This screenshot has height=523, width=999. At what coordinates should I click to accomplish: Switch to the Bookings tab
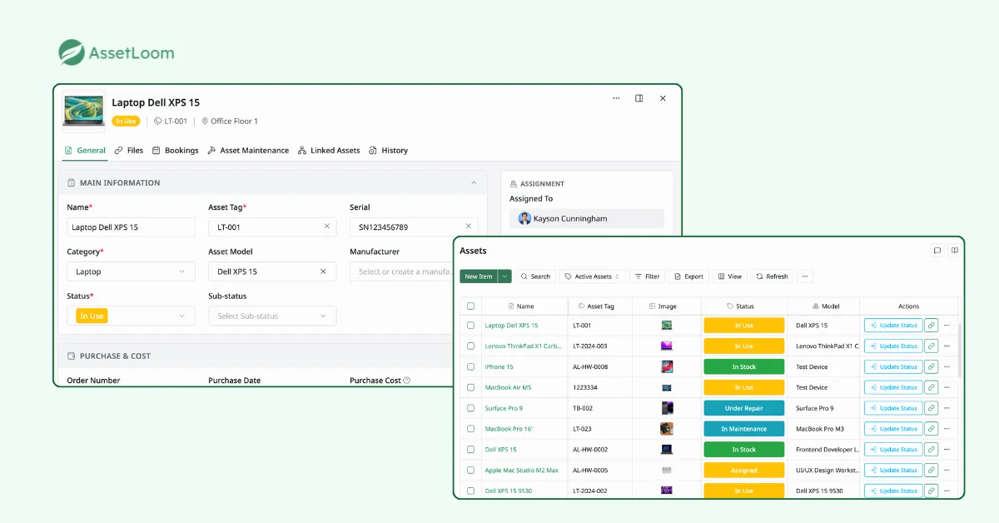coord(176,151)
